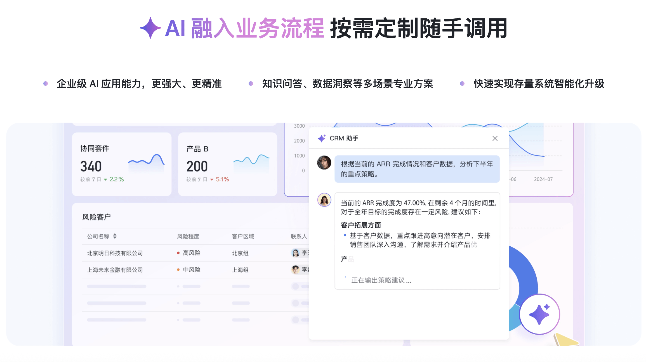Click the assistant avatar beside ARR reply

(x=324, y=200)
